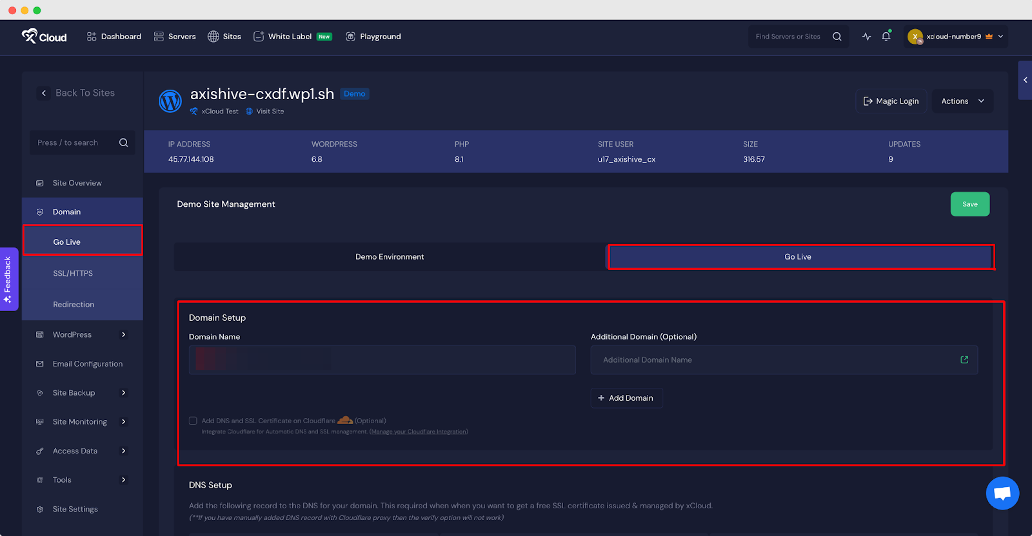The image size is (1032, 536).
Task: Select Domain in the sidebar
Action: (82, 212)
